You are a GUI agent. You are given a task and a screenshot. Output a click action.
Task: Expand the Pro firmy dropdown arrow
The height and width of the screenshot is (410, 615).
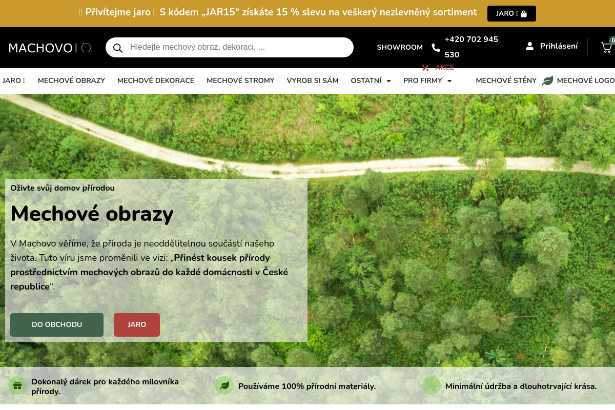449,81
